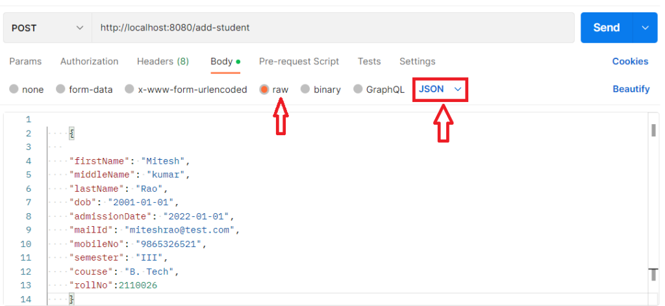Open the Pre-request Script tab

pos(299,62)
